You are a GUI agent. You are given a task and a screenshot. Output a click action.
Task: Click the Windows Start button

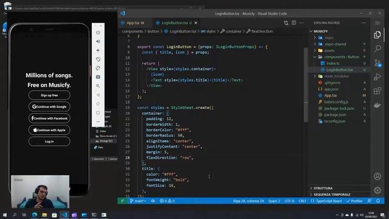point(5,215)
